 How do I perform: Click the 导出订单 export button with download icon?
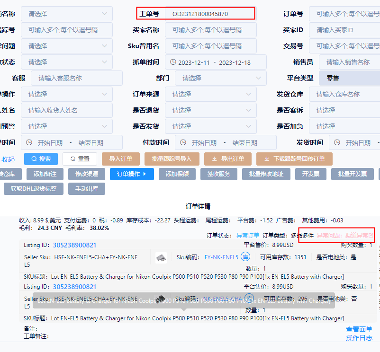[x=227, y=159]
